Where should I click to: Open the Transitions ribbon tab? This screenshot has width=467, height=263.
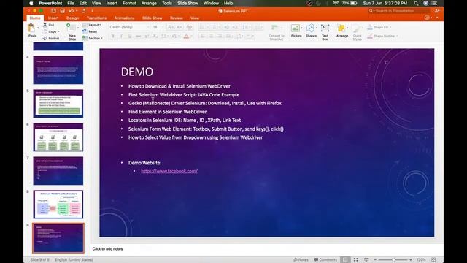click(x=96, y=18)
